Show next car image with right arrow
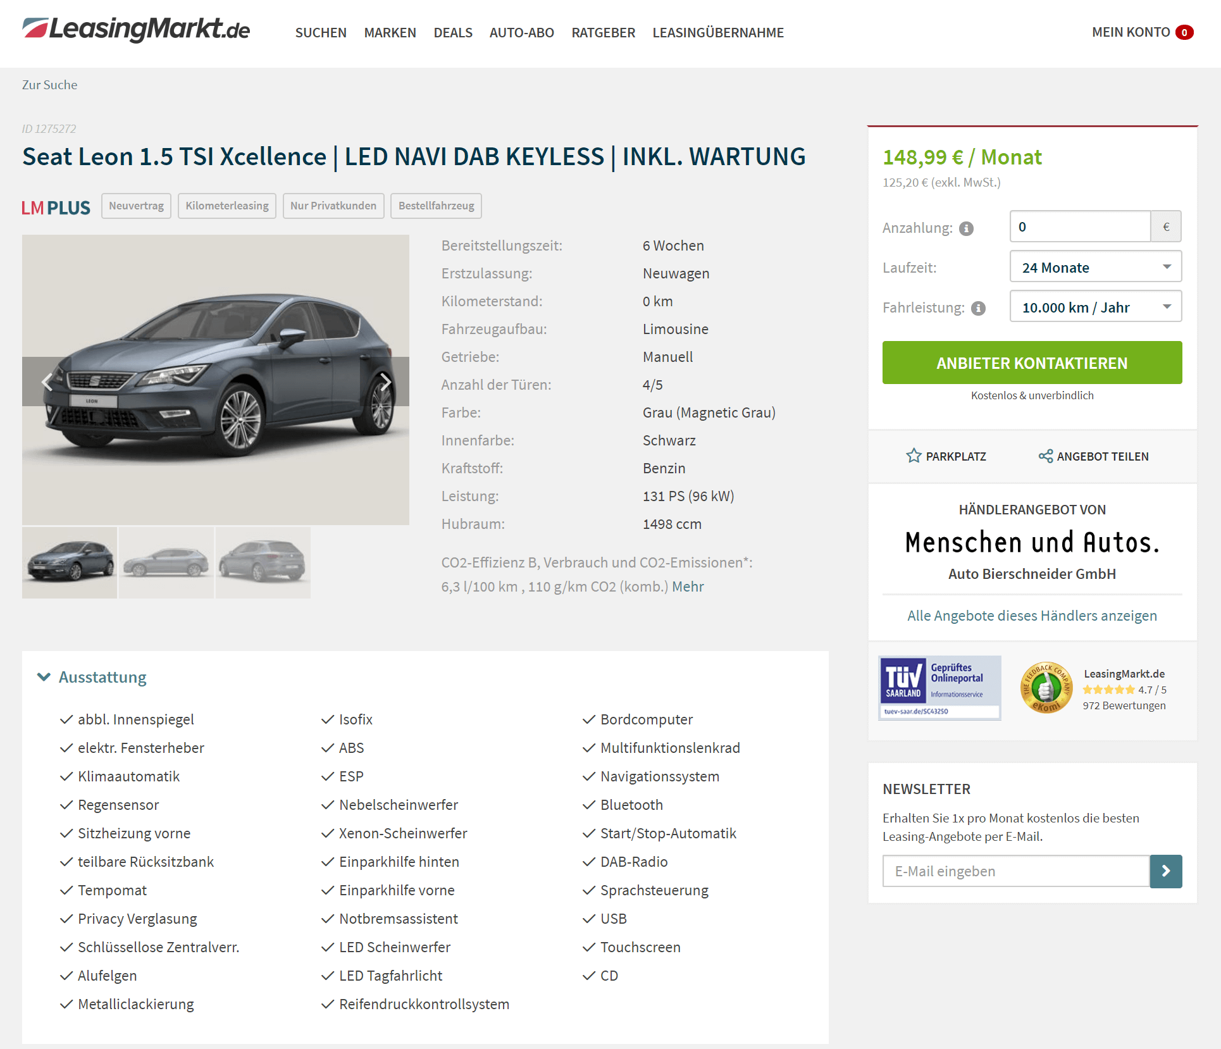The width and height of the screenshot is (1221, 1049). tap(385, 382)
